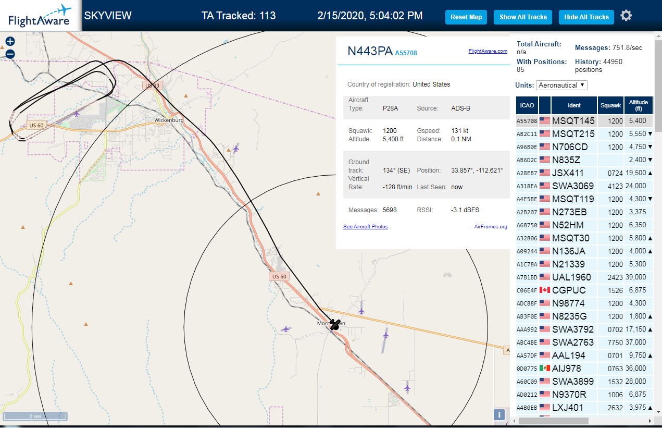The image size is (662, 428).
Task: Click the horizontal scrollbar below aircraft table
Action: coord(553,421)
